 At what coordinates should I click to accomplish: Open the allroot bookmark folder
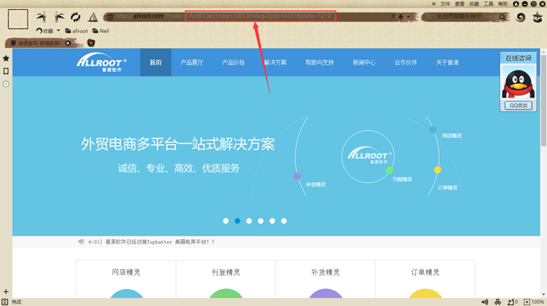pos(77,31)
